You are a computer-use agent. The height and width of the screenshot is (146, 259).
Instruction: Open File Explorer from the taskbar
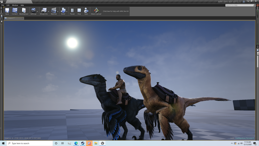tap(96, 143)
